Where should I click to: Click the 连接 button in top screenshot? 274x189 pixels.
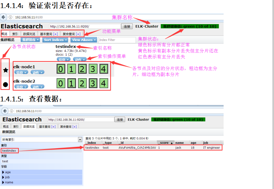click(127, 26)
